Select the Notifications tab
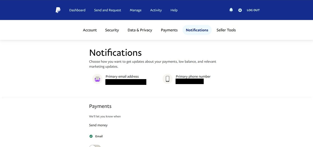 pyautogui.click(x=197, y=30)
